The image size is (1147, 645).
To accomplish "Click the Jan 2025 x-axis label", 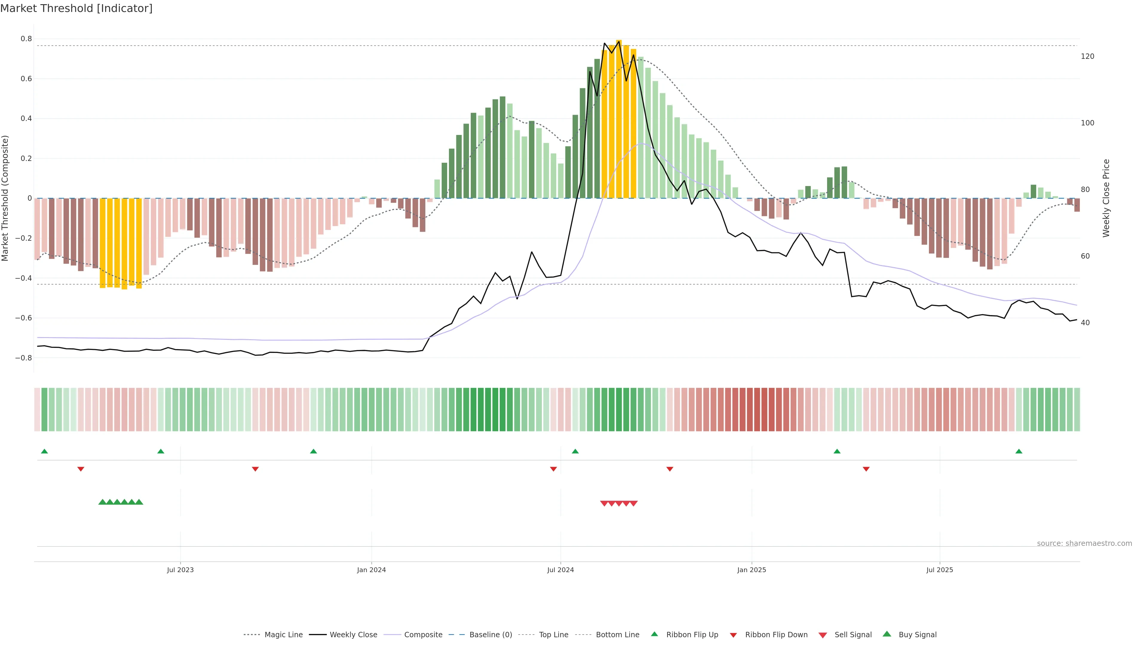I will point(752,570).
